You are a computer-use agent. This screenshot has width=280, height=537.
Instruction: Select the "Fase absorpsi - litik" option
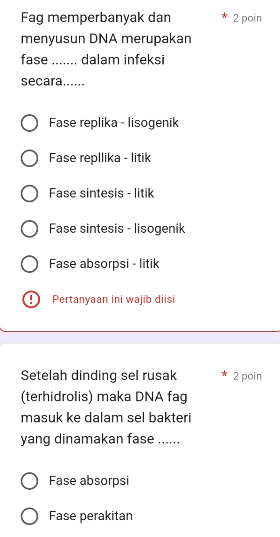click(x=29, y=264)
